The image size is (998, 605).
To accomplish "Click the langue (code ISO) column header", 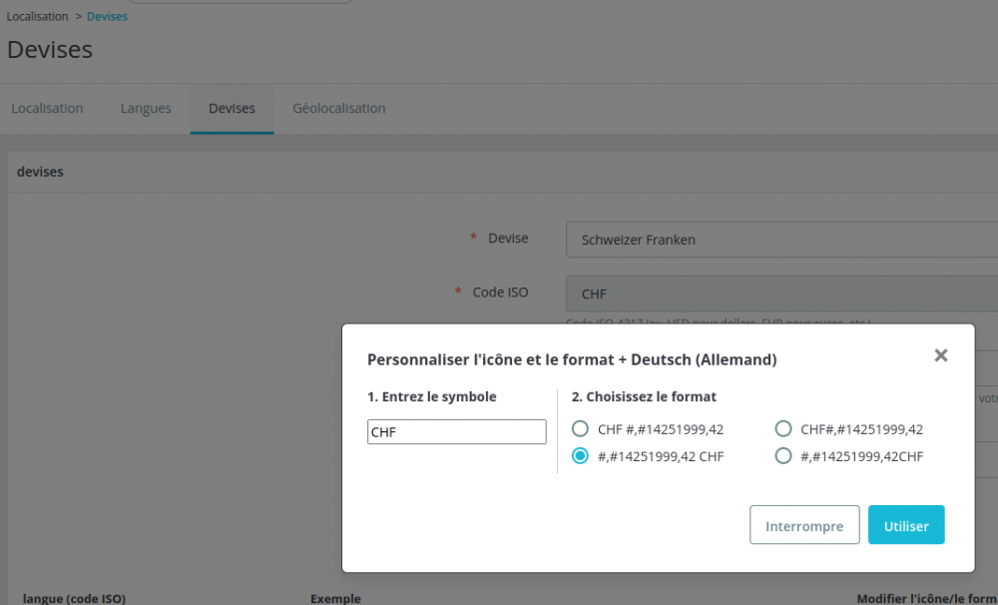I will [x=73, y=599].
